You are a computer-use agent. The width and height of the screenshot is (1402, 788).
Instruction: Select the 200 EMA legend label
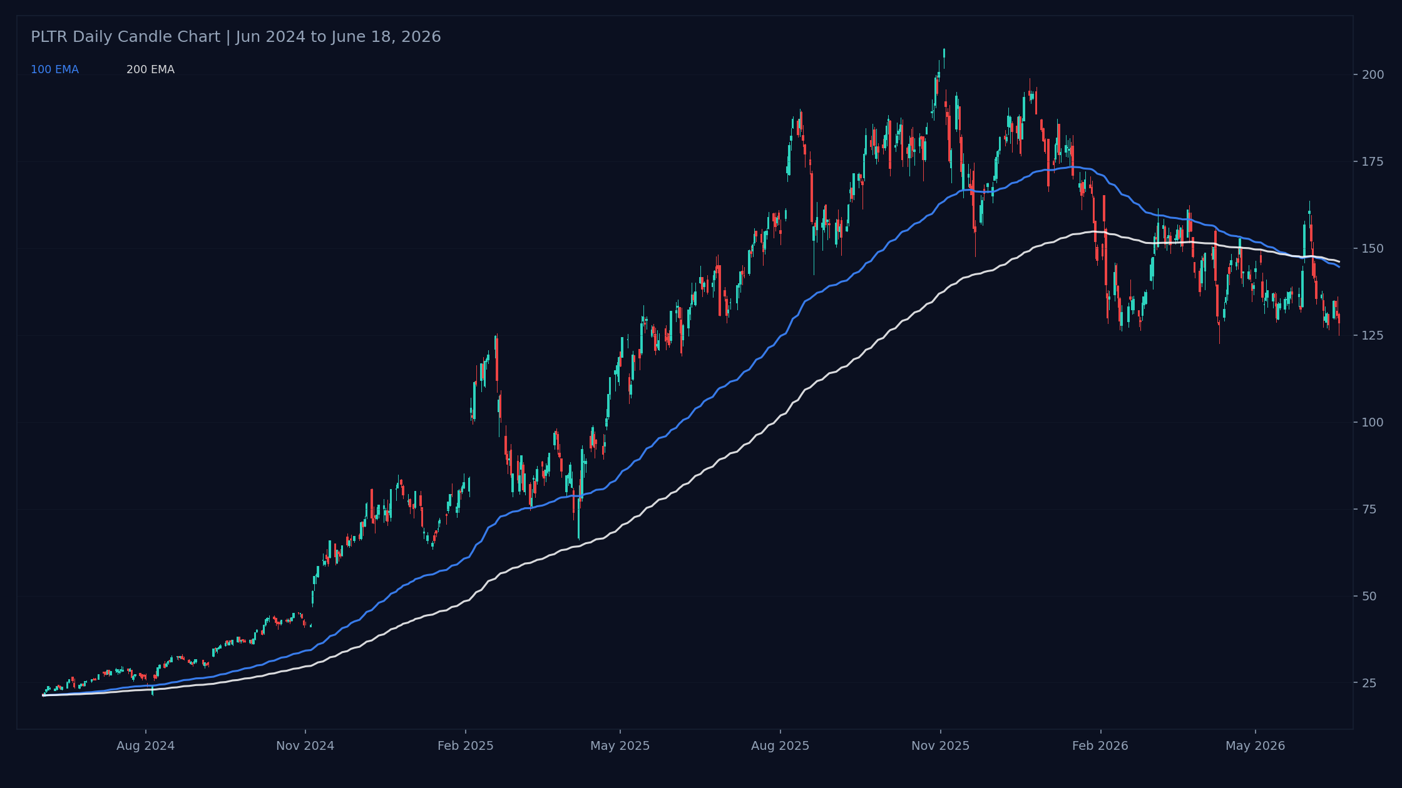150,70
